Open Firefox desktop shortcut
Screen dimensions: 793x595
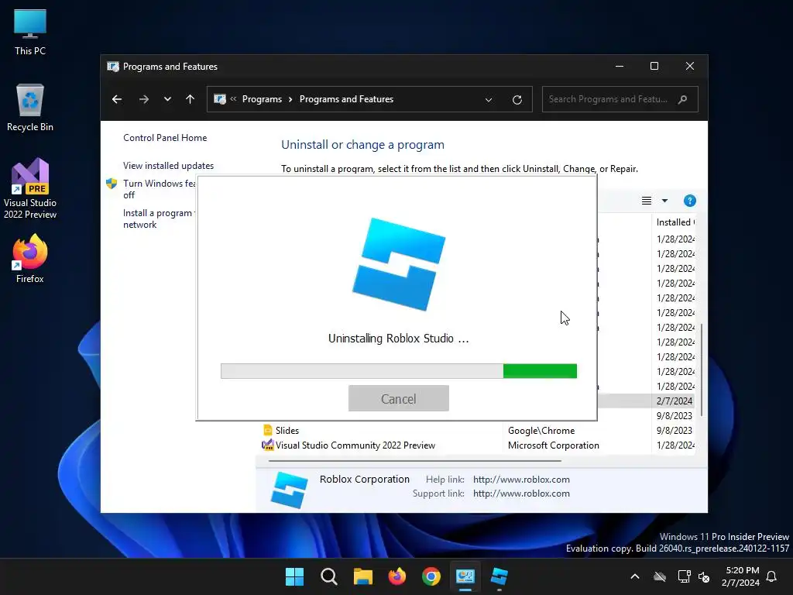pos(30,259)
